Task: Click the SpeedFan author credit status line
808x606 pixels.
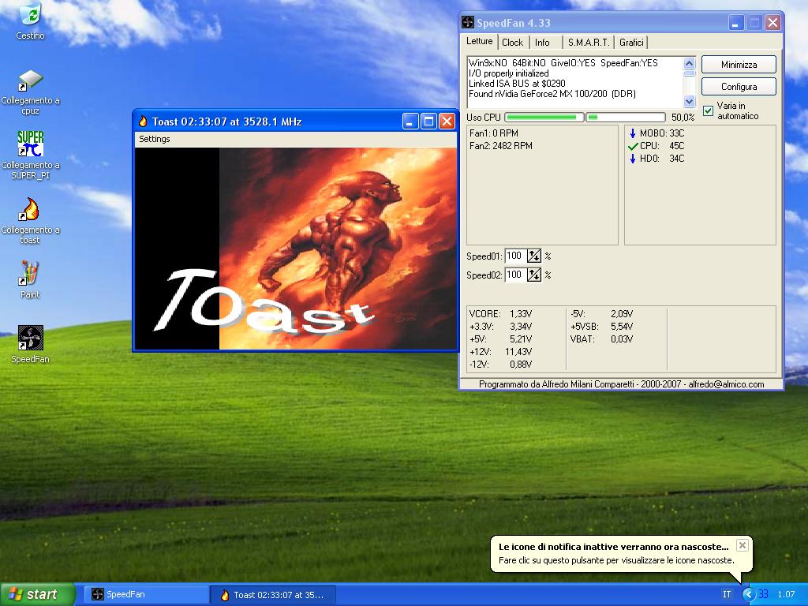Action: pos(621,384)
